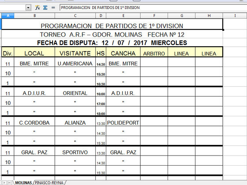This screenshot has height=185, width=247.
Task: Click the Div. header cell
Action: click(8, 52)
